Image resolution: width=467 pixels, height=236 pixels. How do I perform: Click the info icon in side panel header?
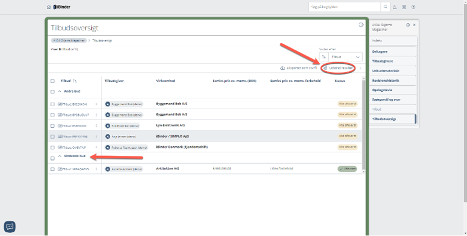click(408, 25)
